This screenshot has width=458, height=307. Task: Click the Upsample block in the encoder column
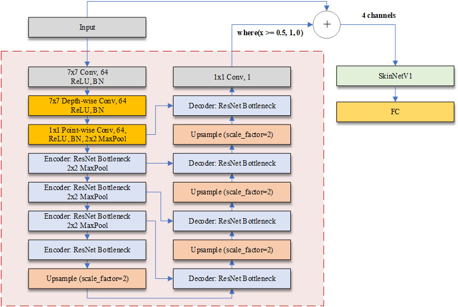[87, 278]
